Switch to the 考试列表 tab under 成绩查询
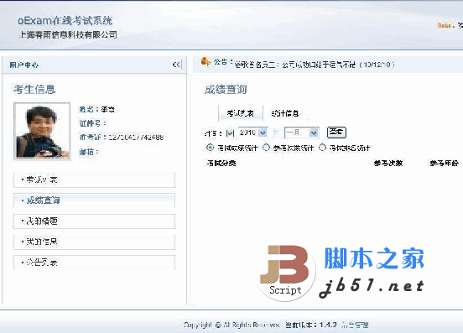This screenshot has height=333, width=463. [241, 113]
